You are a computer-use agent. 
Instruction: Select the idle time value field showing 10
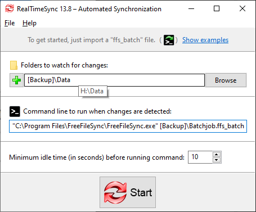tap(200, 157)
